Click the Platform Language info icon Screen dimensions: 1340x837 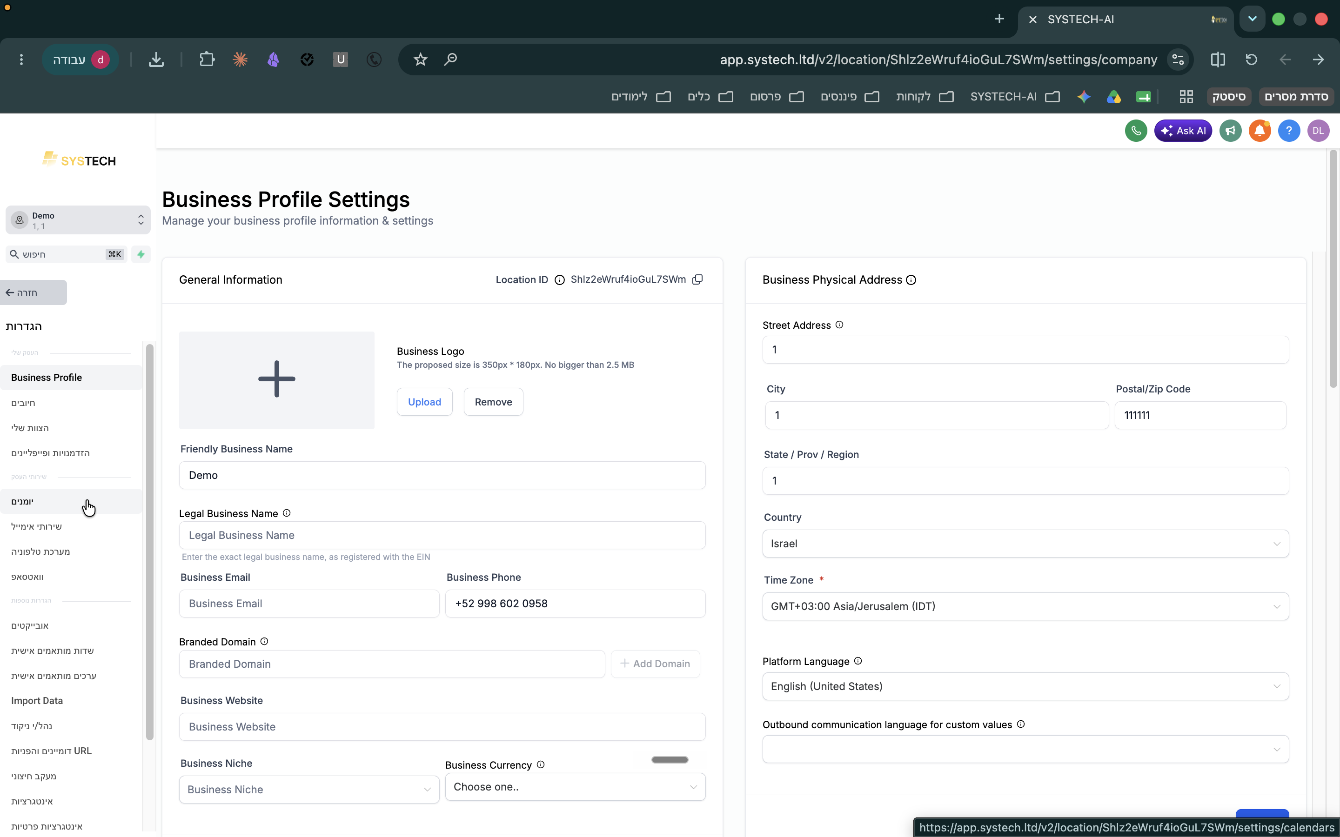click(x=858, y=661)
